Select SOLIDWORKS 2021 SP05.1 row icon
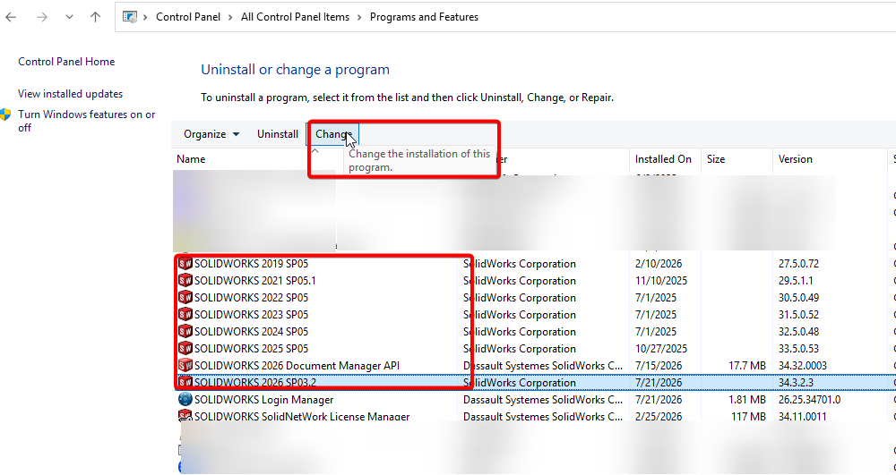896x475 pixels. coord(185,281)
